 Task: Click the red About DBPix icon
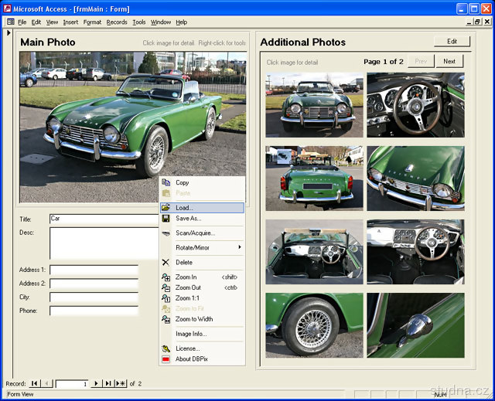click(x=166, y=359)
